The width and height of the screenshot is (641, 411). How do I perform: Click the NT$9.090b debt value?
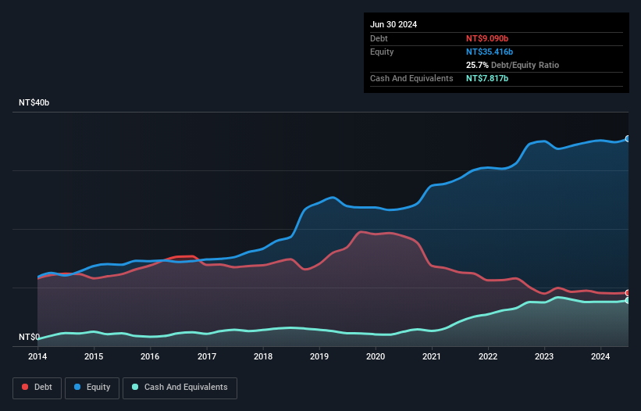[487, 38]
